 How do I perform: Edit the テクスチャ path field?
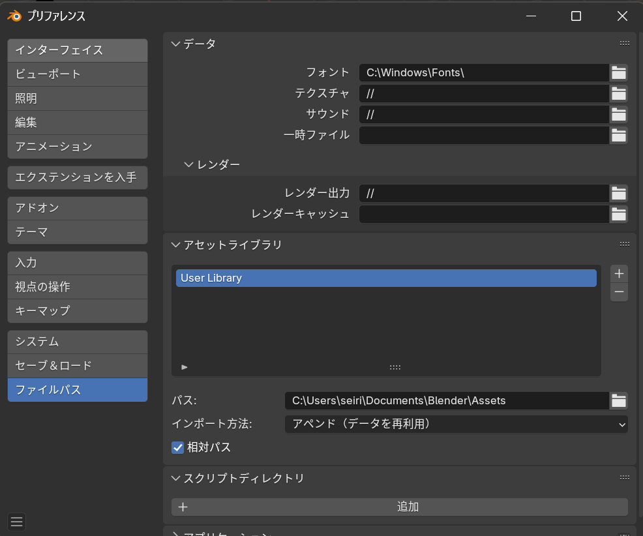[x=484, y=93]
